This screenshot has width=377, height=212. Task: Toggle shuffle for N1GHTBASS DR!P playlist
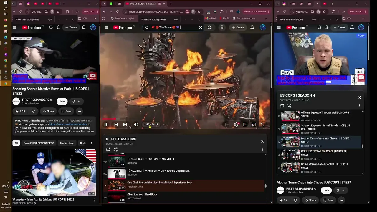pos(115,150)
